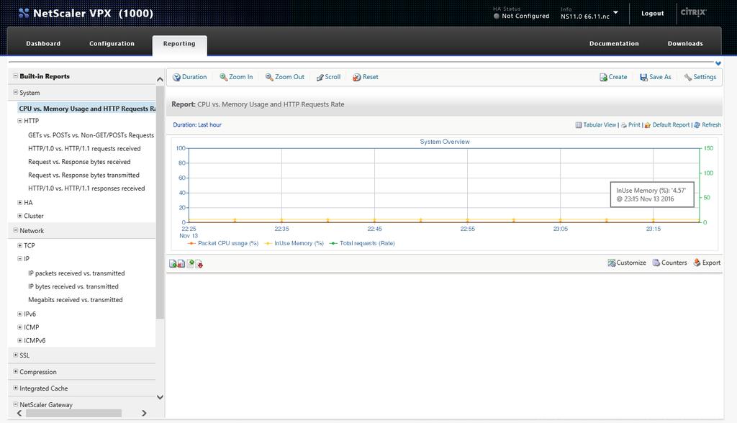Expand the SSL section
Screen dimensions: 737x423
[16, 355]
